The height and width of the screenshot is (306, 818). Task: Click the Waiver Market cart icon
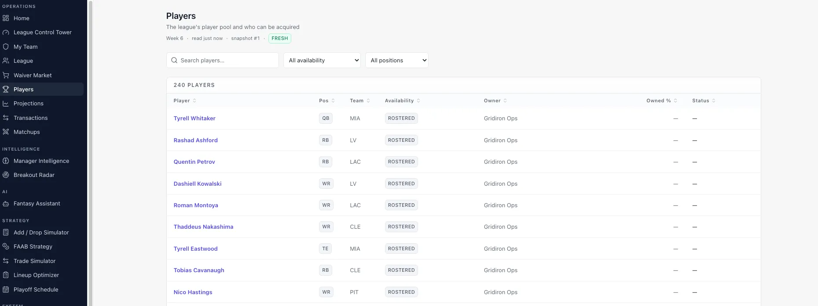pyautogui.click(x=6, y=75)
